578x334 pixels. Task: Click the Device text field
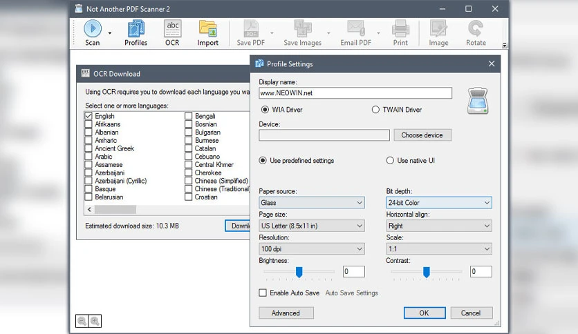coord(324,135)
